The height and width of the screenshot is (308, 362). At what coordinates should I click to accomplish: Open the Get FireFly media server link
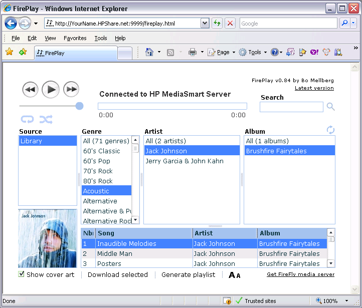[x=301, y=274]
